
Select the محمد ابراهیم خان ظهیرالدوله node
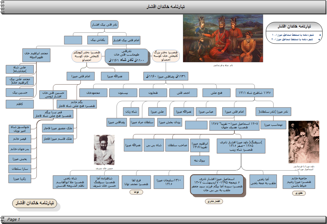[x=37, y=55]
